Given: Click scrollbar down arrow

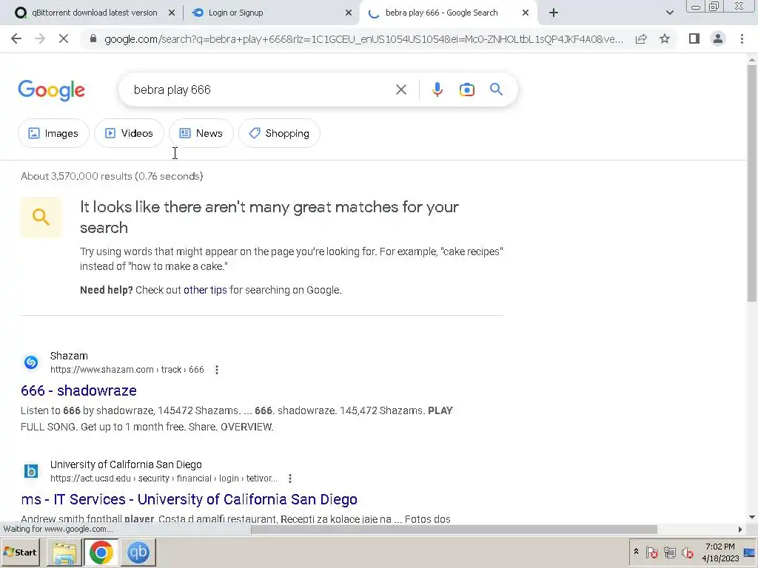Looking at the screenshot, I should coord(752,517).
